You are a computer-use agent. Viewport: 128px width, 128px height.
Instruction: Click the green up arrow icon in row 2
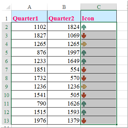(x=84, y=27)
